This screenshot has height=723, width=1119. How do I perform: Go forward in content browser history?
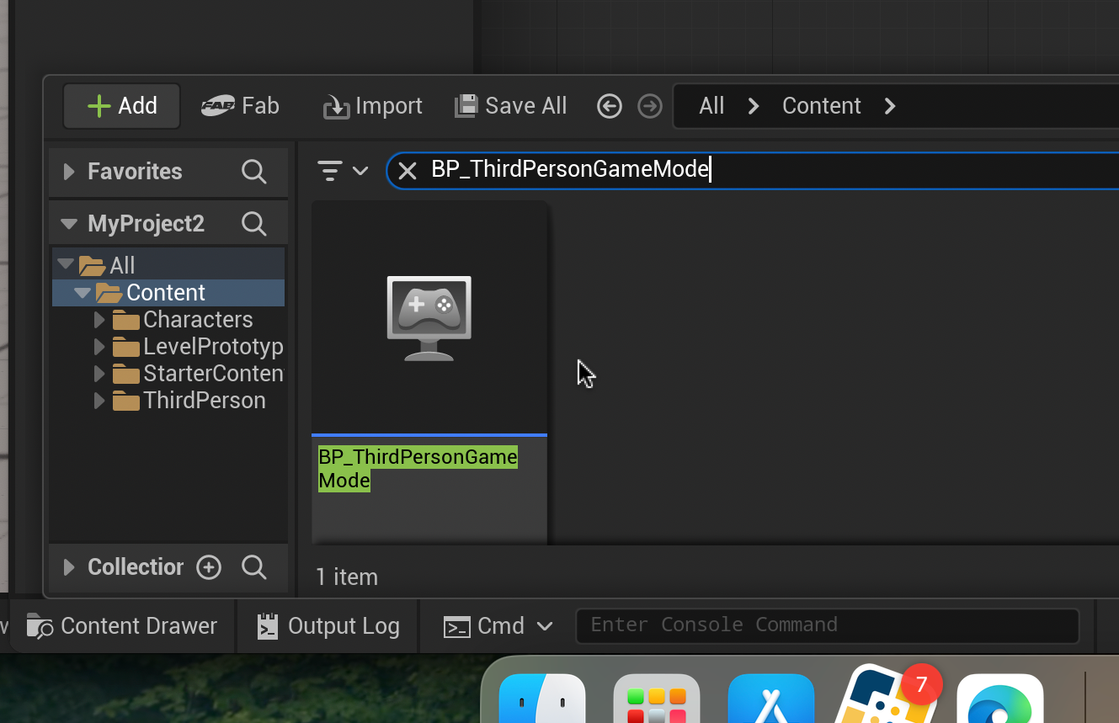pyautogui.click(x=650, y=106)
